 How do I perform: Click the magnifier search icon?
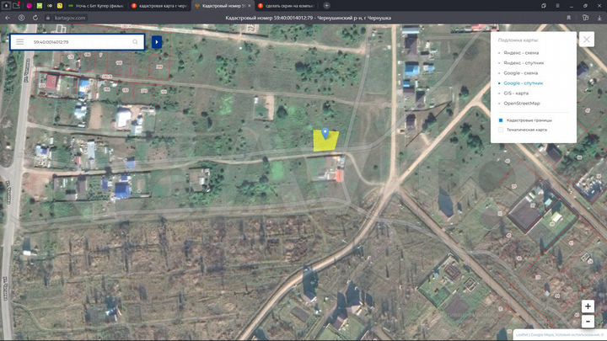coord(135,42)
